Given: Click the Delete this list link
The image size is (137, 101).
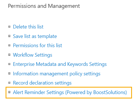Looking at the screenshot, I should point(28,27).
